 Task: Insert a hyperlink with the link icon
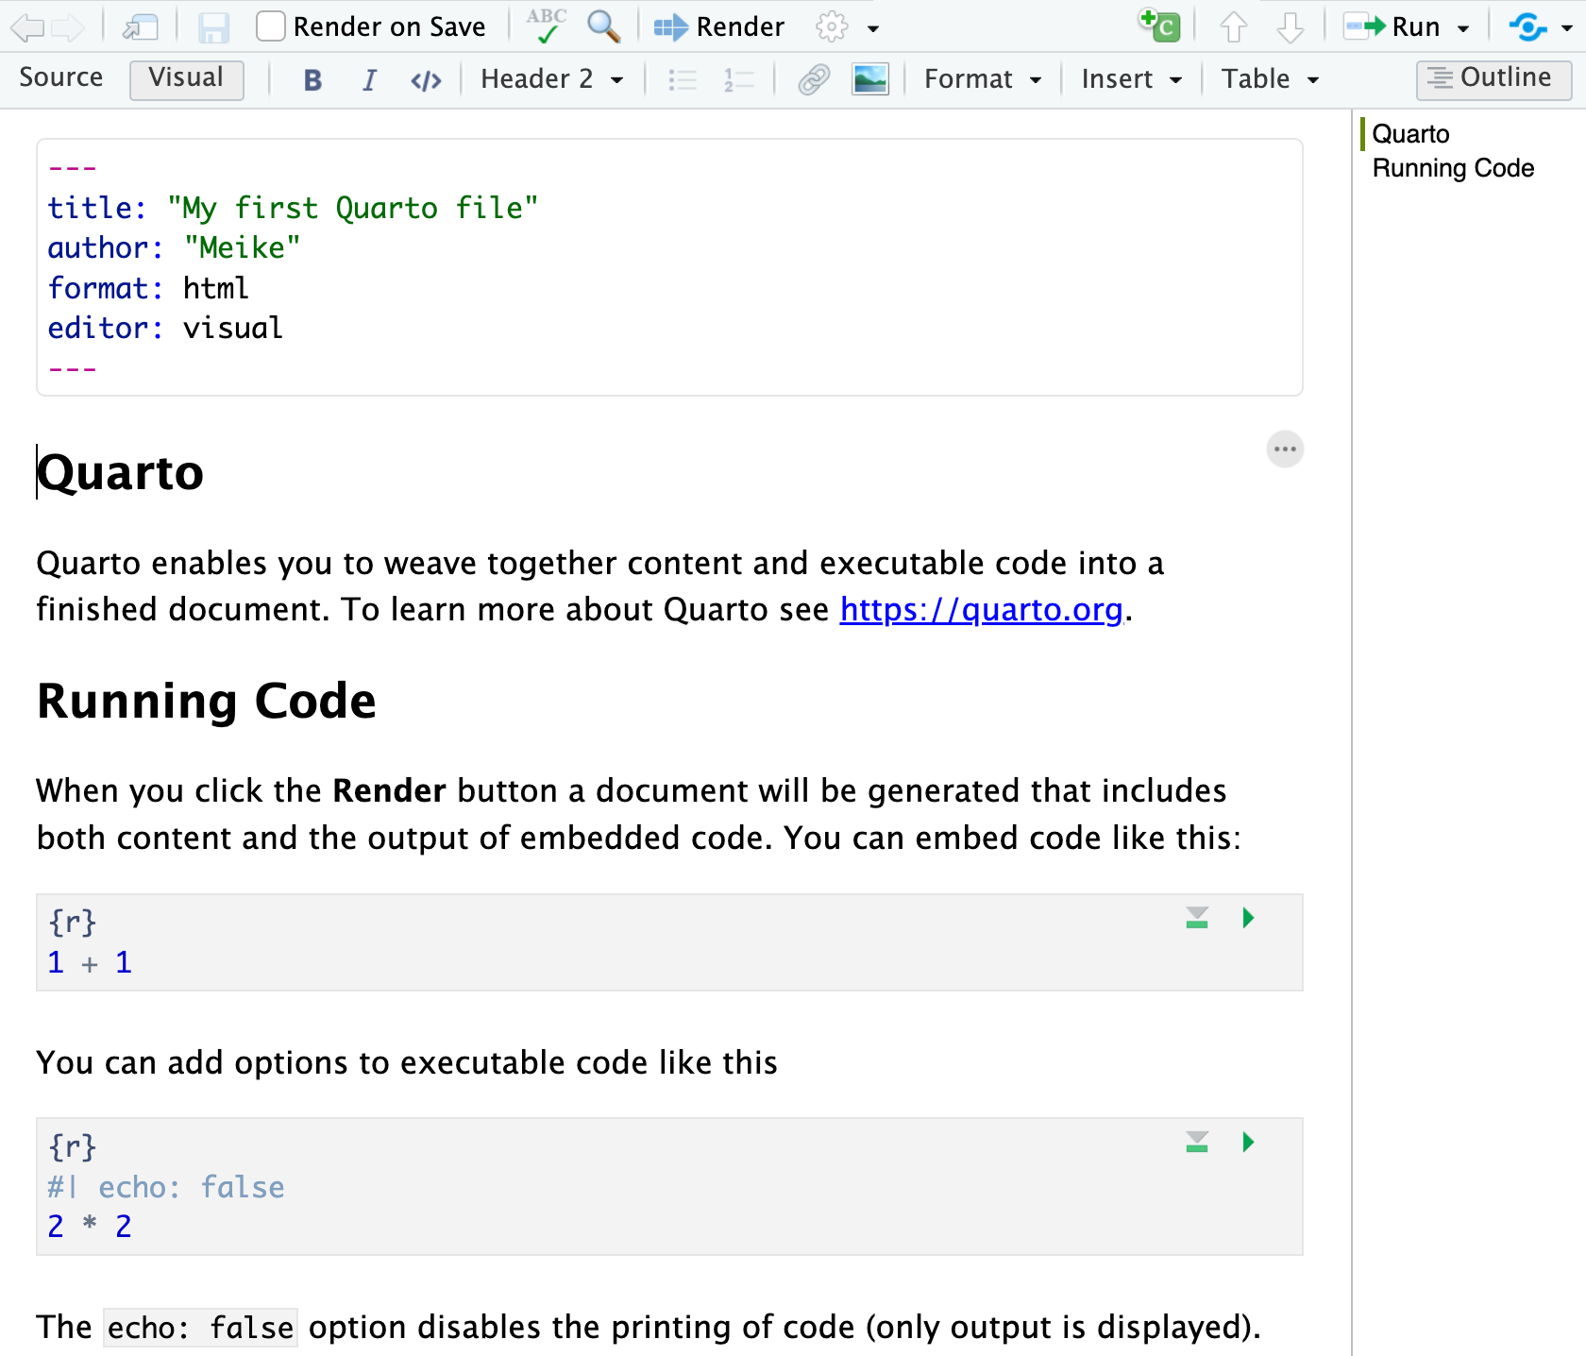click(813, 79)
